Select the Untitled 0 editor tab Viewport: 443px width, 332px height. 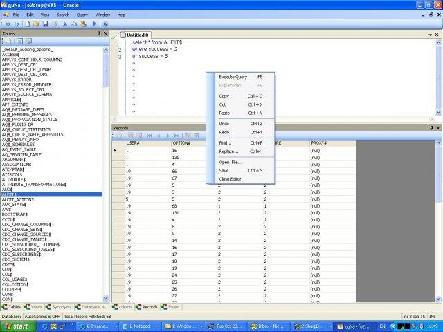[134, 35]
